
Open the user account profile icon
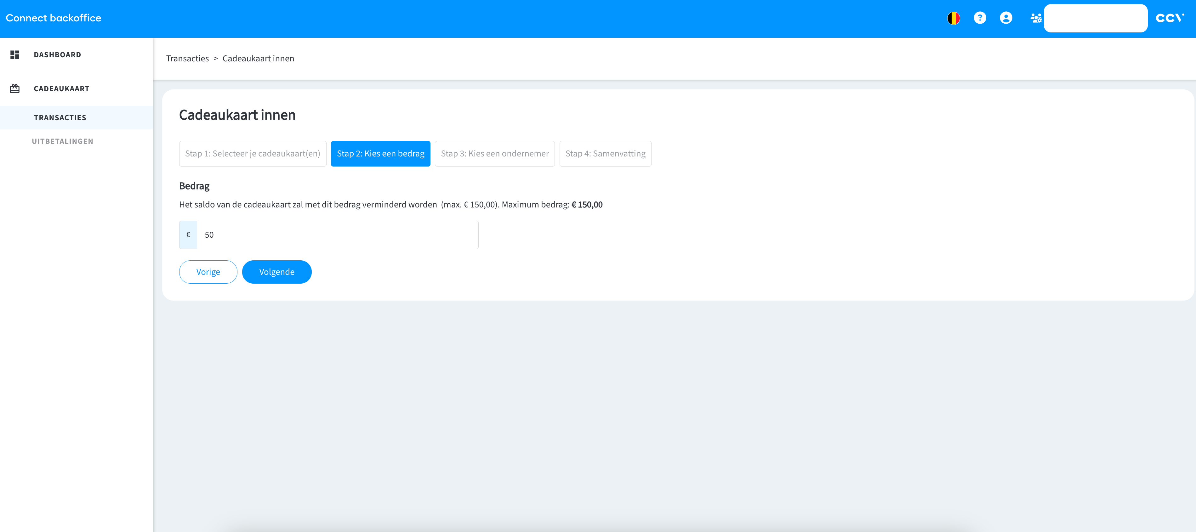[x=1006, y=18]
